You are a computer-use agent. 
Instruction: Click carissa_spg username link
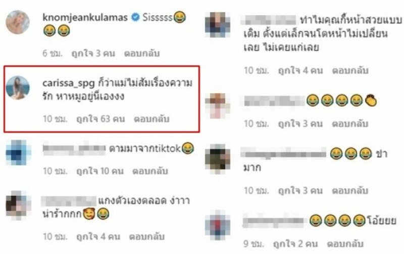coord(69,83)
